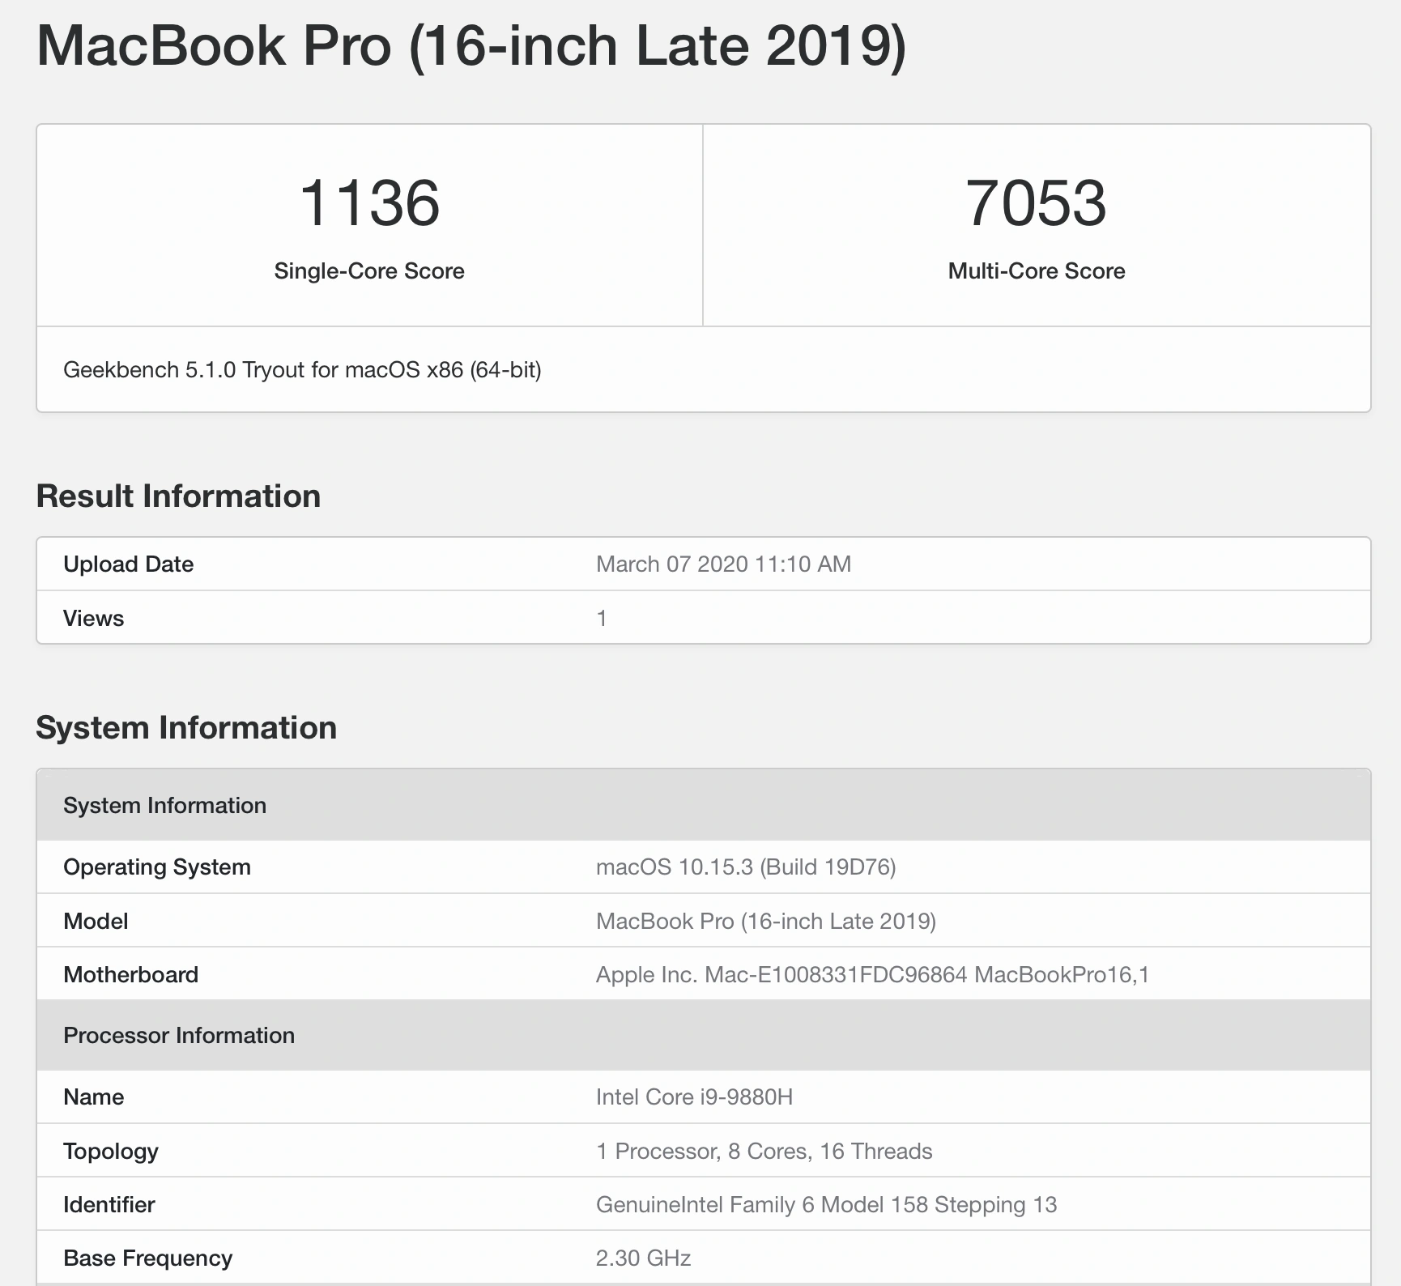Click the Model row label
The height and width of the screenshot is (1286, 1401).
[x=96, y=921]
